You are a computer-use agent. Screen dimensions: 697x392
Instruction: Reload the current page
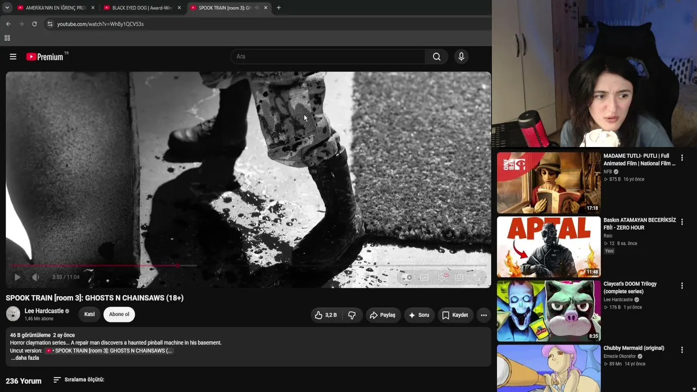pyautogui.click(x=34, y=24)
